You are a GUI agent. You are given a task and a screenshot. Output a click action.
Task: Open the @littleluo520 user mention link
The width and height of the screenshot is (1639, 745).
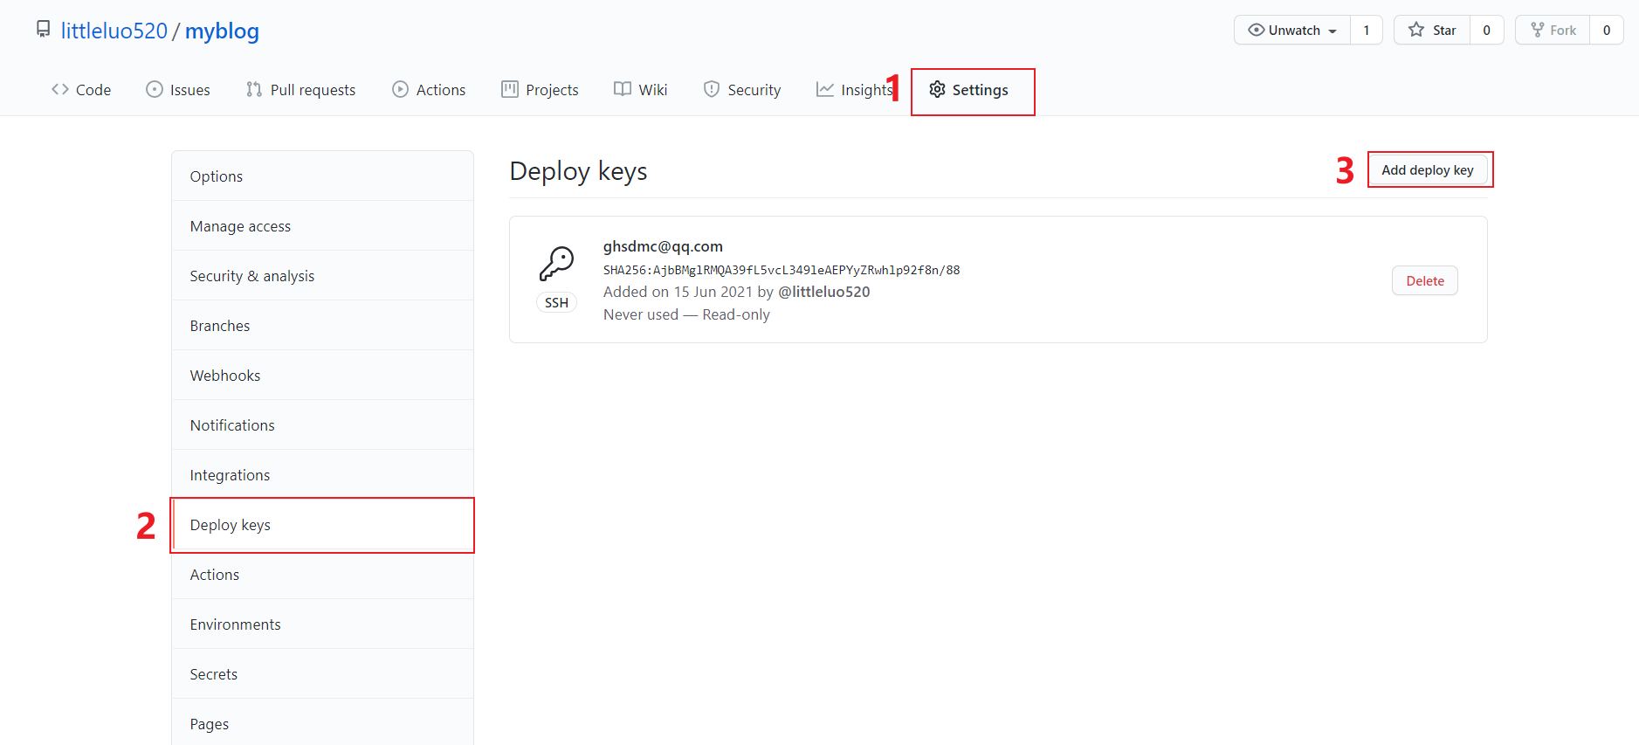(x=823, y=292)
